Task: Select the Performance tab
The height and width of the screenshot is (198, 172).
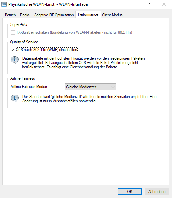Action: click(x=88, y=14)
